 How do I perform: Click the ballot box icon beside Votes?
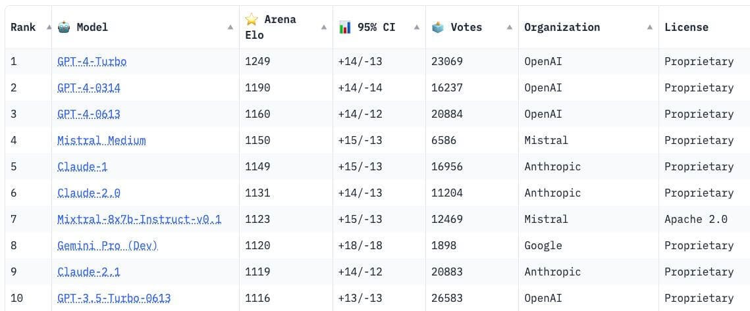point(438,27)
